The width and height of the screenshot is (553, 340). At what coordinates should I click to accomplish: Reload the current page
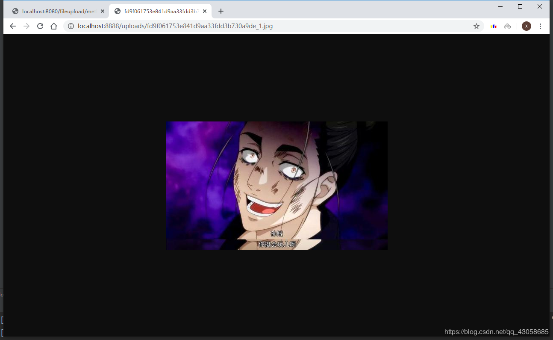[x=40, y=26]
